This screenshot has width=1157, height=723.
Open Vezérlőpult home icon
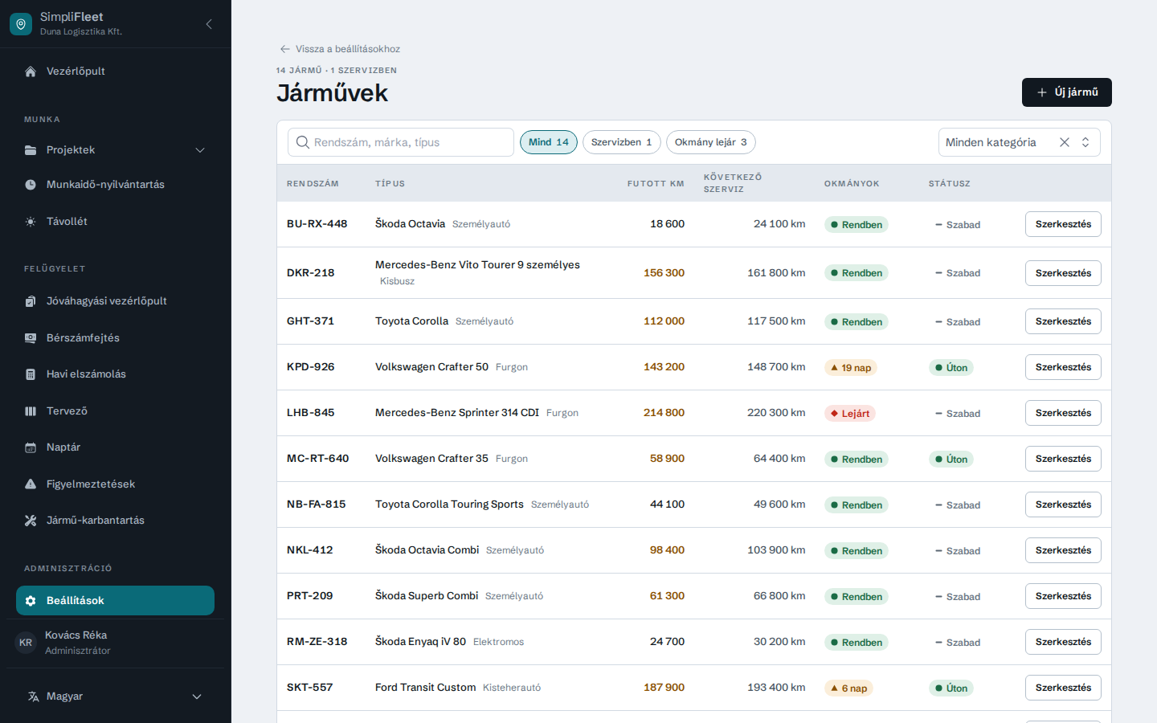[x=31, y=71]
